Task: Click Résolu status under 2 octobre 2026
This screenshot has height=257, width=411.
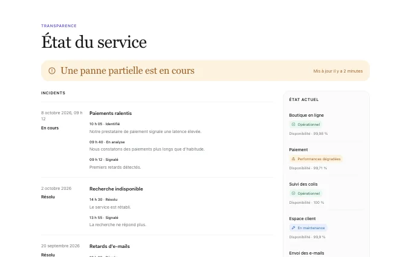Action: click(x=48, y=197)
